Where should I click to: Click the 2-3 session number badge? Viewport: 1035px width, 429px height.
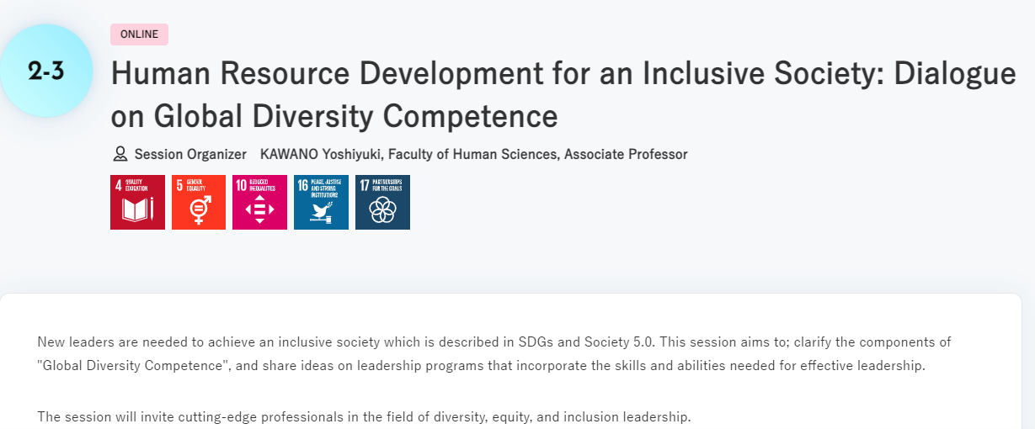tap(46, 71)
